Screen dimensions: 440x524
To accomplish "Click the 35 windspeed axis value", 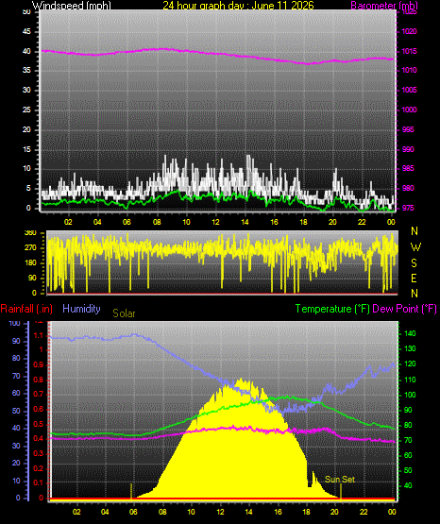I will click(x=26, y=71).
